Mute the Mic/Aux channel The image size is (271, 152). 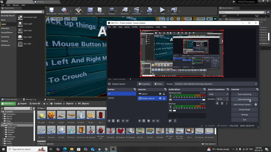coord(170,111)
